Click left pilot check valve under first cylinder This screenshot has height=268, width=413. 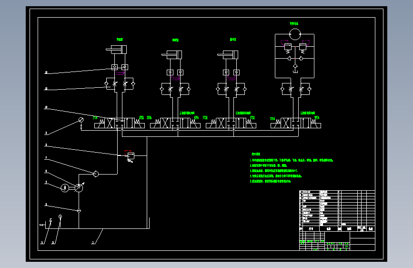coord(114,67)
